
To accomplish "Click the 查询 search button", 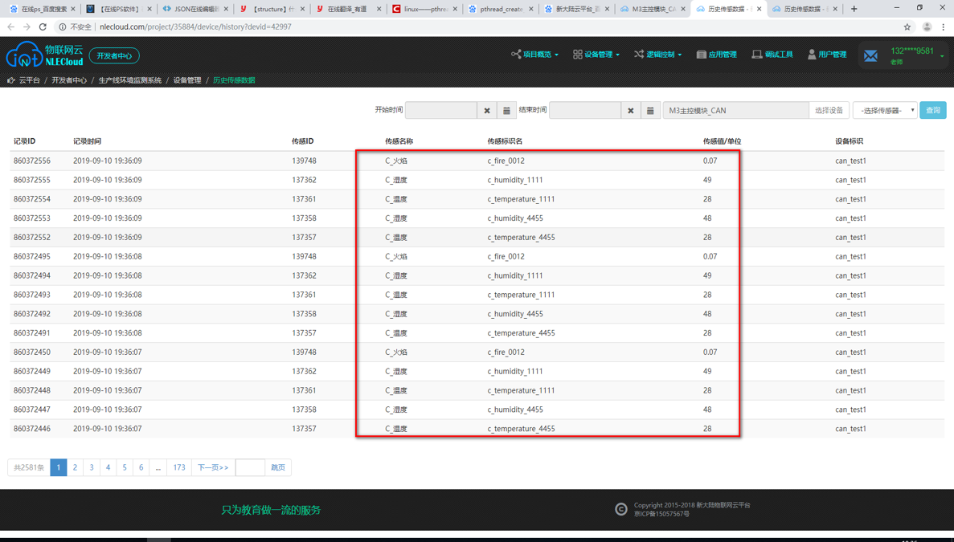I will tap(933, 110).
